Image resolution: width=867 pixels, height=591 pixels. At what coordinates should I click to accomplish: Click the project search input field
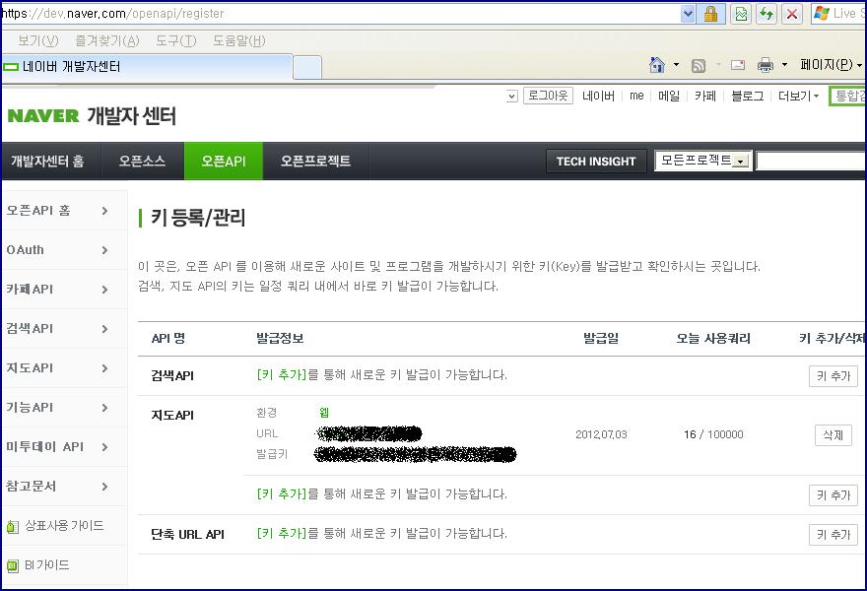click(x=811, y=161)
